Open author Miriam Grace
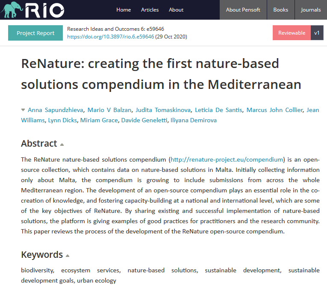Viewport: 327px width, 292px height. 99,120
